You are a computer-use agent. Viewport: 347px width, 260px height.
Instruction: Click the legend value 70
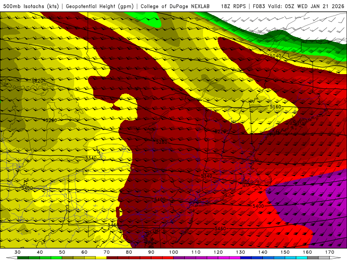pyautogui.click(x=107, y=252)
